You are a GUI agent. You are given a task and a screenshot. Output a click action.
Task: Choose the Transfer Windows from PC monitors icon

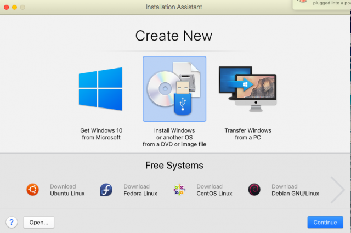tap(248, 89)
